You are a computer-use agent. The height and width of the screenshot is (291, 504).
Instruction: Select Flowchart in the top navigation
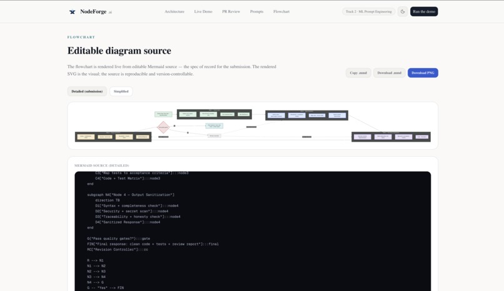coord(281,11)
